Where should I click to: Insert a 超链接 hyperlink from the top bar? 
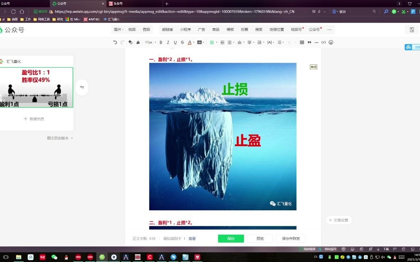[x=167, y=29]
